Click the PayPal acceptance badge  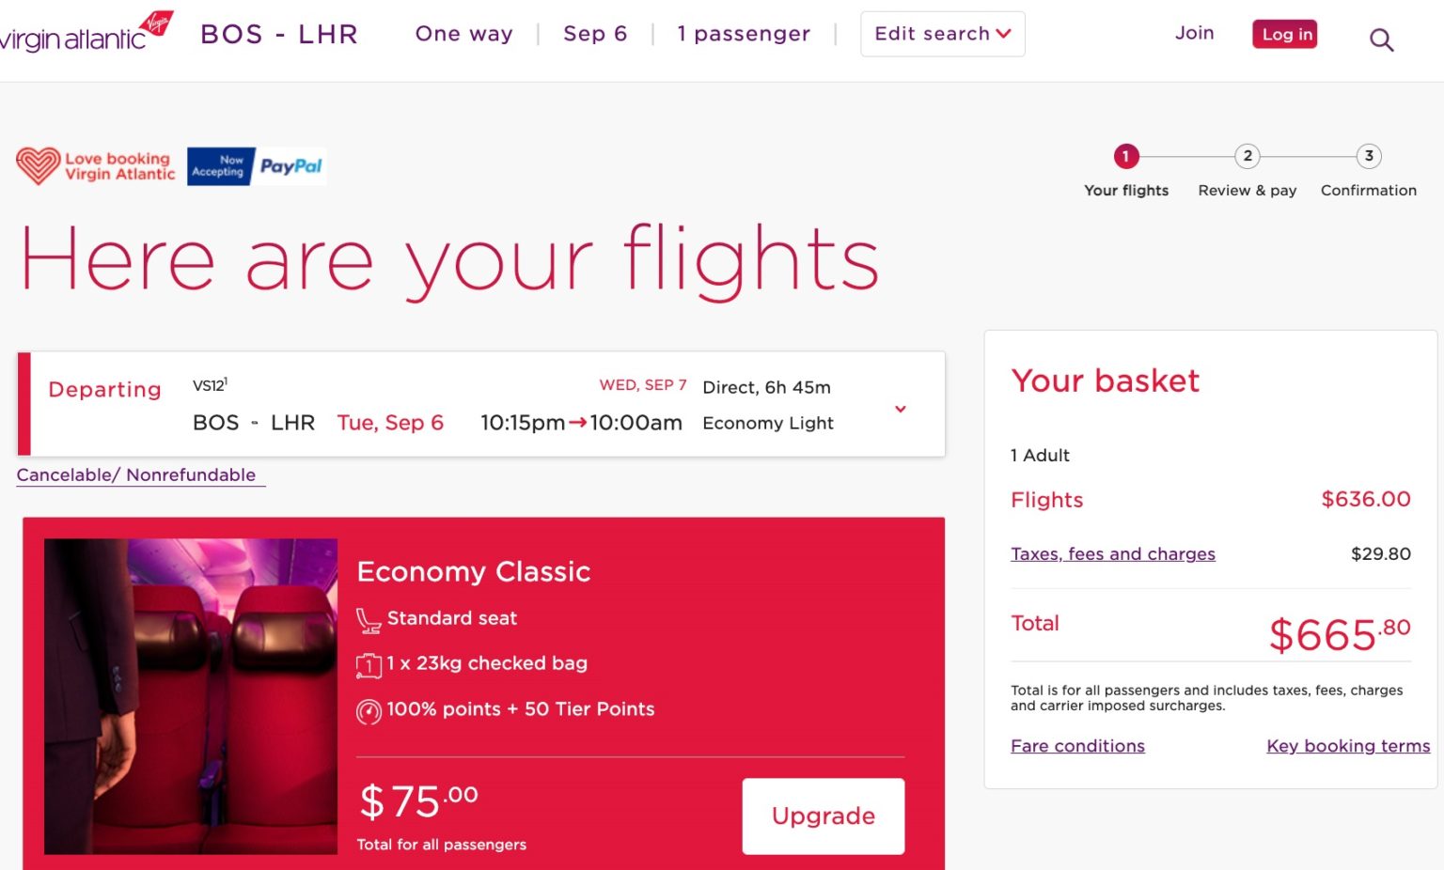(x=256, y=165)
